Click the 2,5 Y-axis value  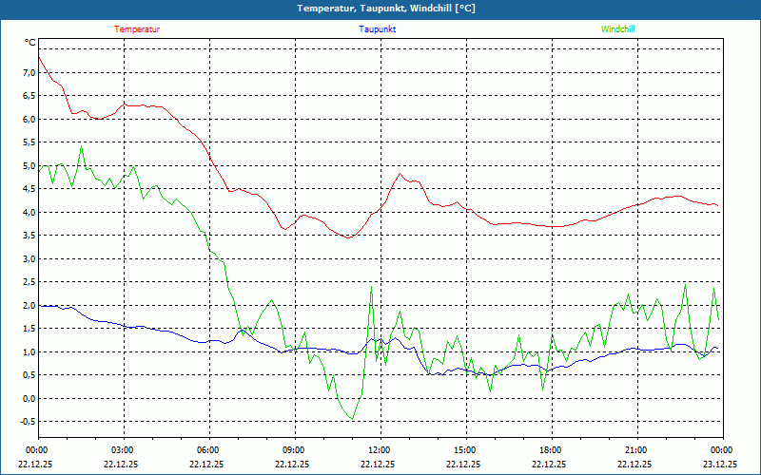click(29, 282)
